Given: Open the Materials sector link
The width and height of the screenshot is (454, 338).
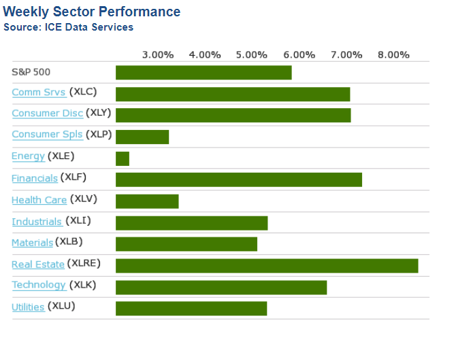Looking at the screenshot, I should pyautogui.click(x=32, y=243).
